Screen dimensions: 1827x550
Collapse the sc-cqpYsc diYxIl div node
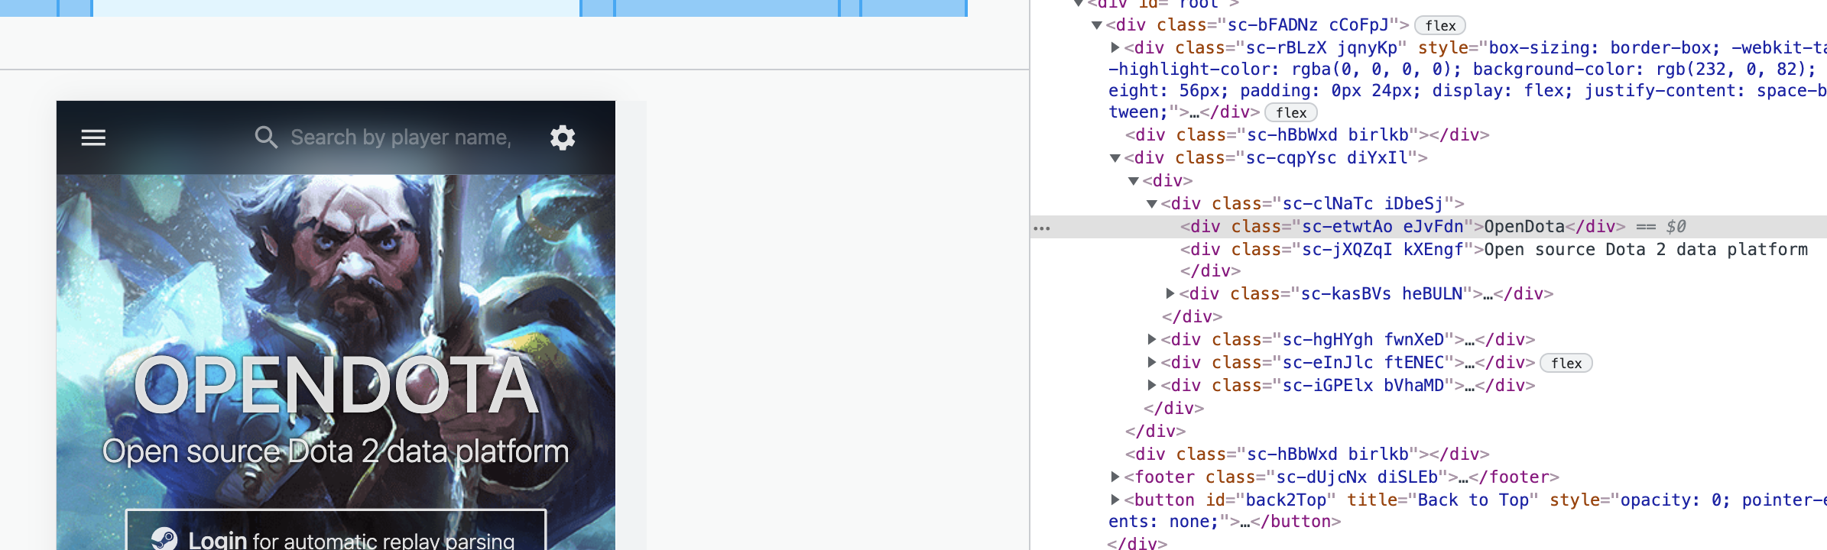click(x=1115, y=158)
